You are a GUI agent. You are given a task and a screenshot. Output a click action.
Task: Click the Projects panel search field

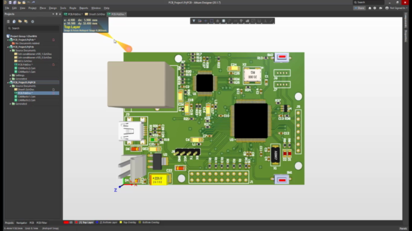tap(33, 28)
